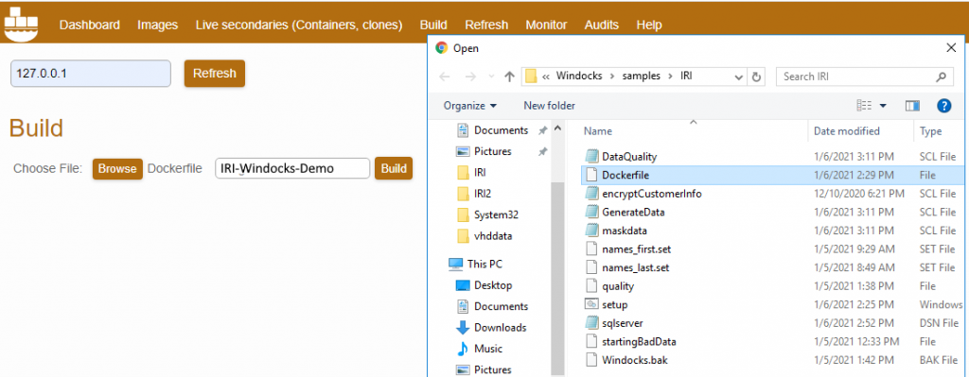Image resolution: width=969 pixels, height=377 pixels.
Task: Expand the address bar path dropdown
Action: click(x=738, y=77)
